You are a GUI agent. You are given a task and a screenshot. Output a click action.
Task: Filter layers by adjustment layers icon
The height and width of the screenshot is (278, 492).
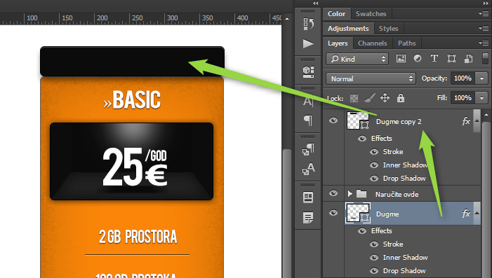tap(418, 59)
